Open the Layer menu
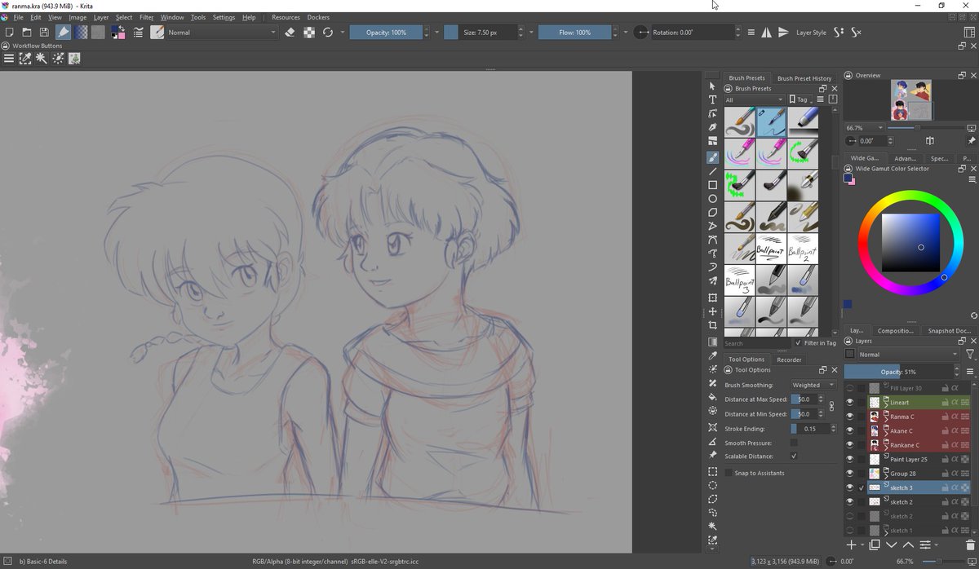This screenshot has width=979, height=569. coord(101,17)
